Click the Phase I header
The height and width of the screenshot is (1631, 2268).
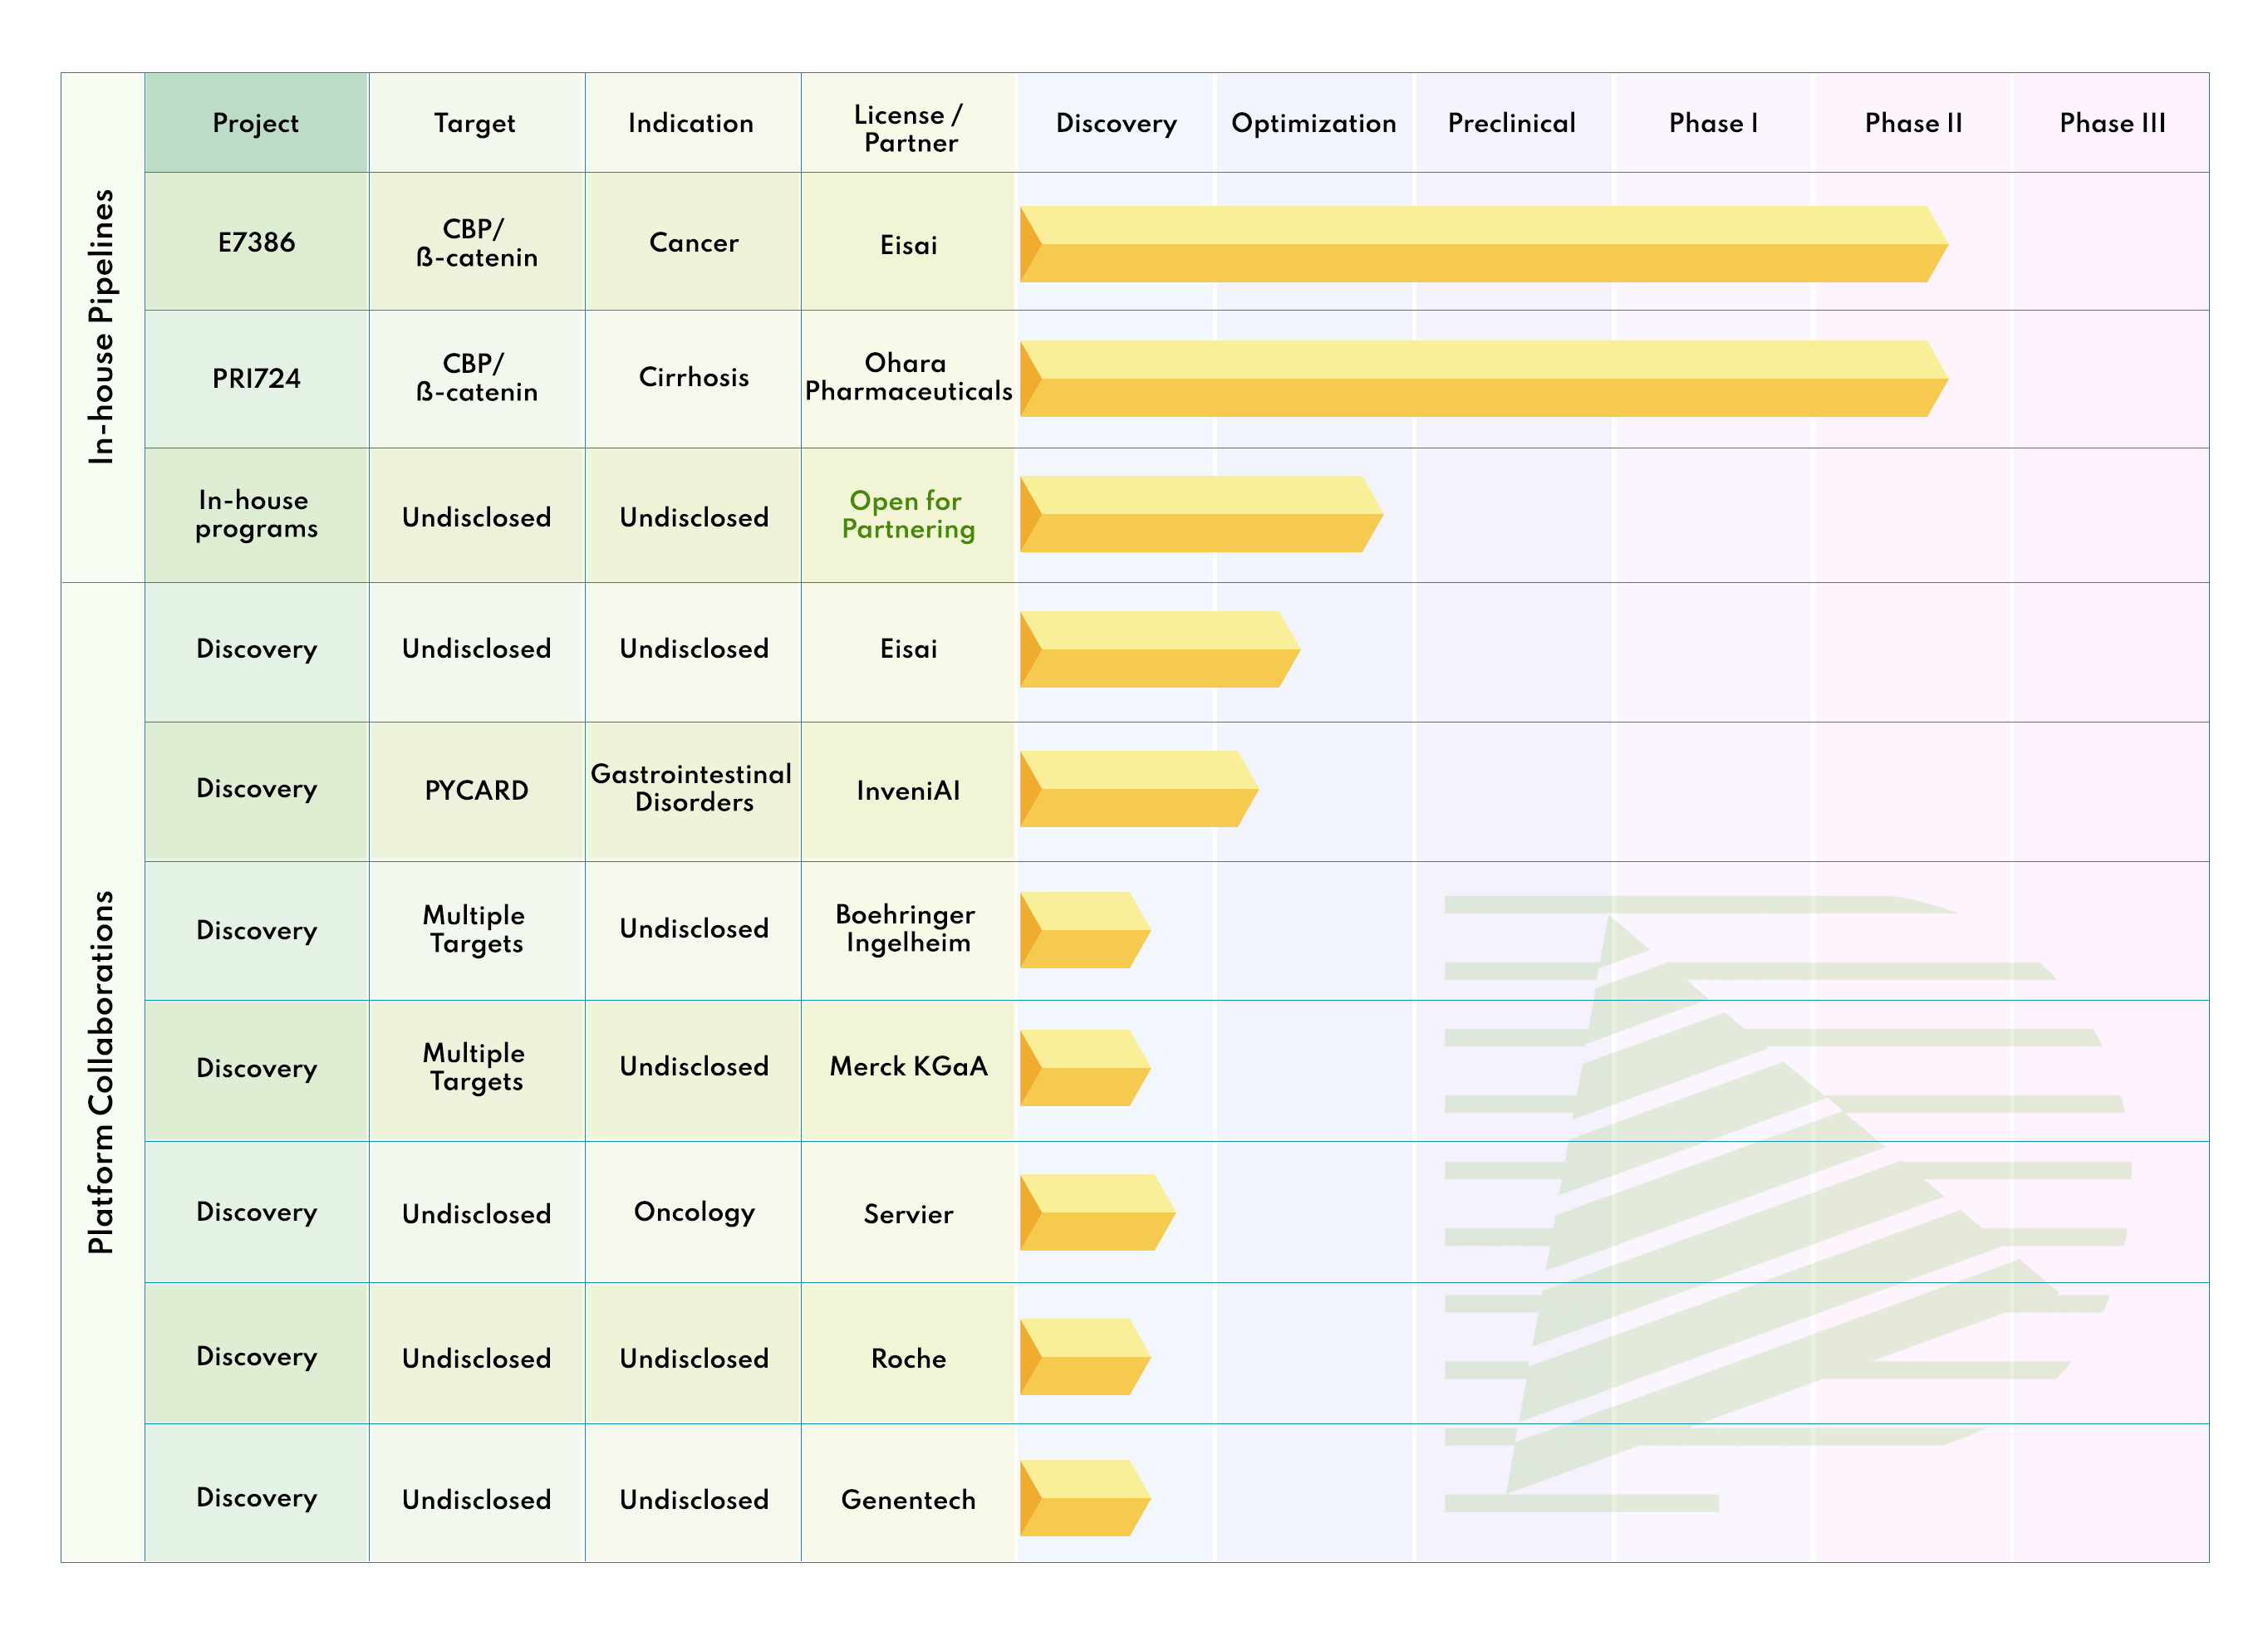pyautogui.click(x=1713, y=122)
